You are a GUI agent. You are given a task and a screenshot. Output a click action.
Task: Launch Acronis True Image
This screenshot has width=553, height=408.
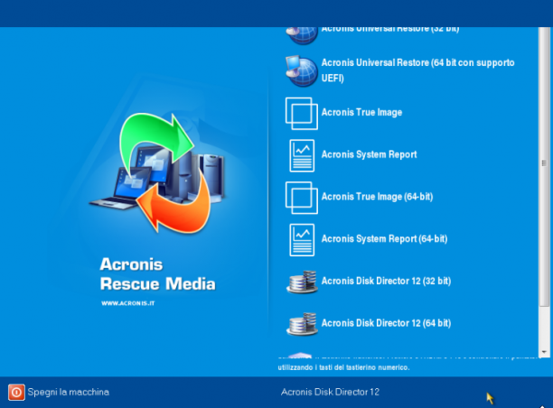pos(361,113)
